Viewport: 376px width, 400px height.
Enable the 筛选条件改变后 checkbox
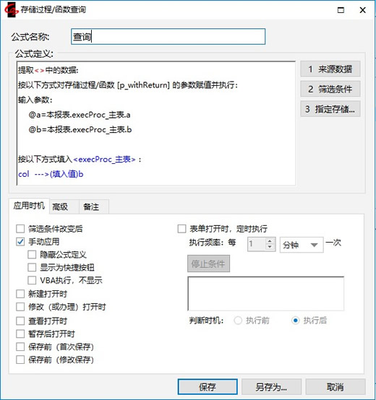(x=20, y=229)
